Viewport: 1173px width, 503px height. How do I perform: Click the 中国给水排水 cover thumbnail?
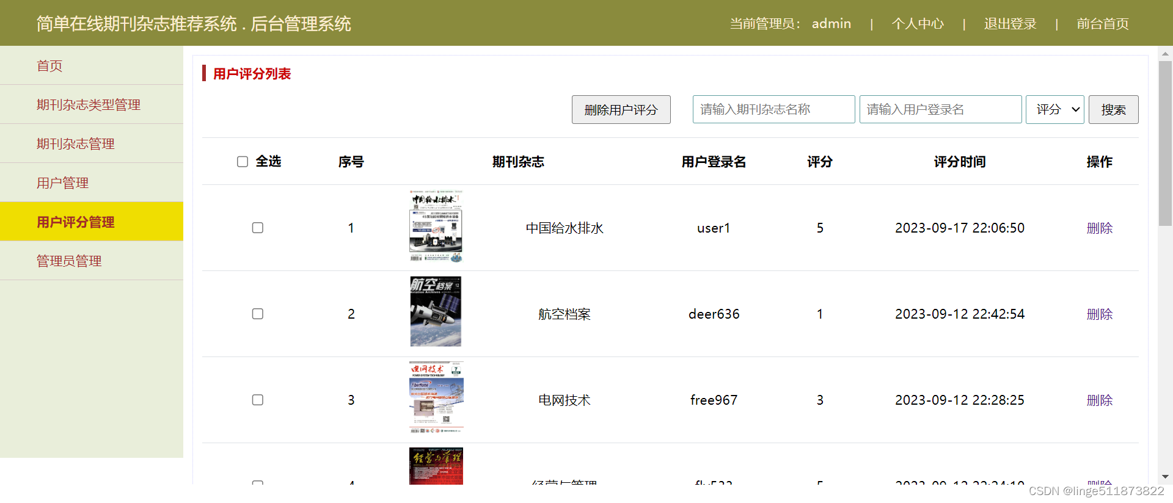point(436,226)
